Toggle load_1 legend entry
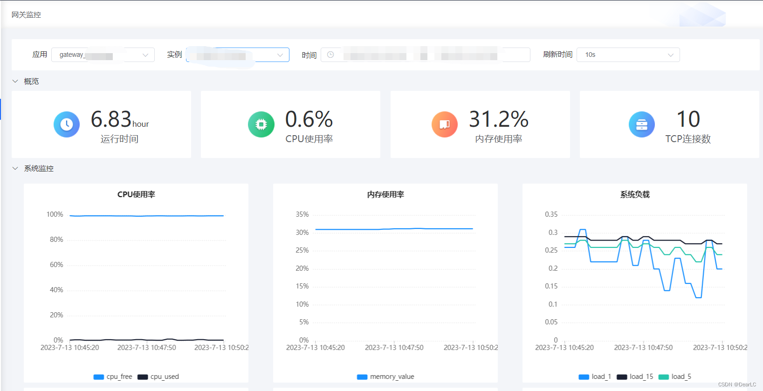 [x=595, y=377]
